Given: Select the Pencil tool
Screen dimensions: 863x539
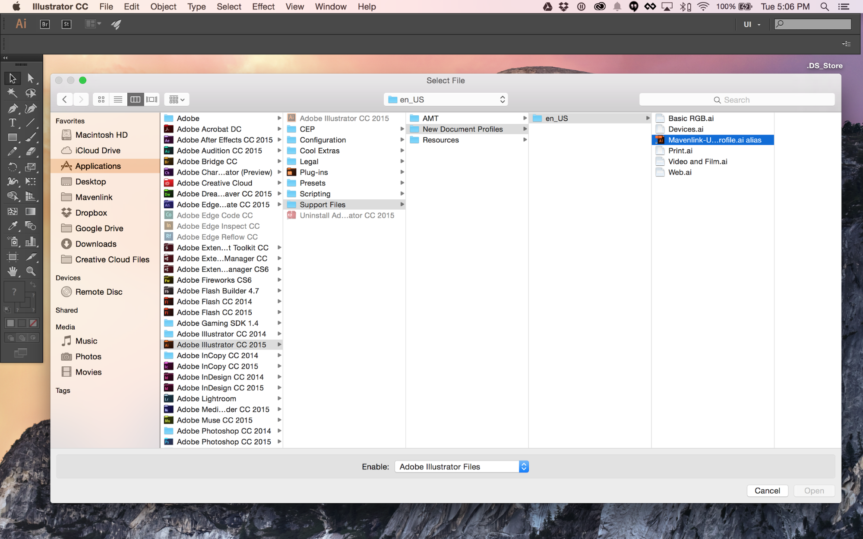Looking at the screenshot, I should (x=12, y=152).
